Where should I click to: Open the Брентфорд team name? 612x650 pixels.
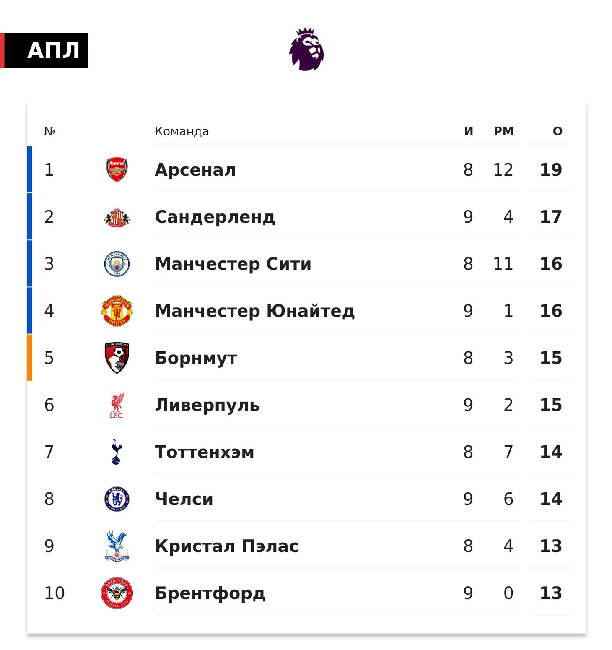click(210, 593)
